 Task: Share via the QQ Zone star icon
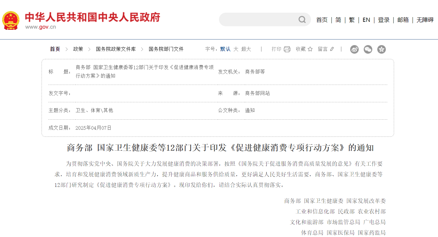click(381, 50)
